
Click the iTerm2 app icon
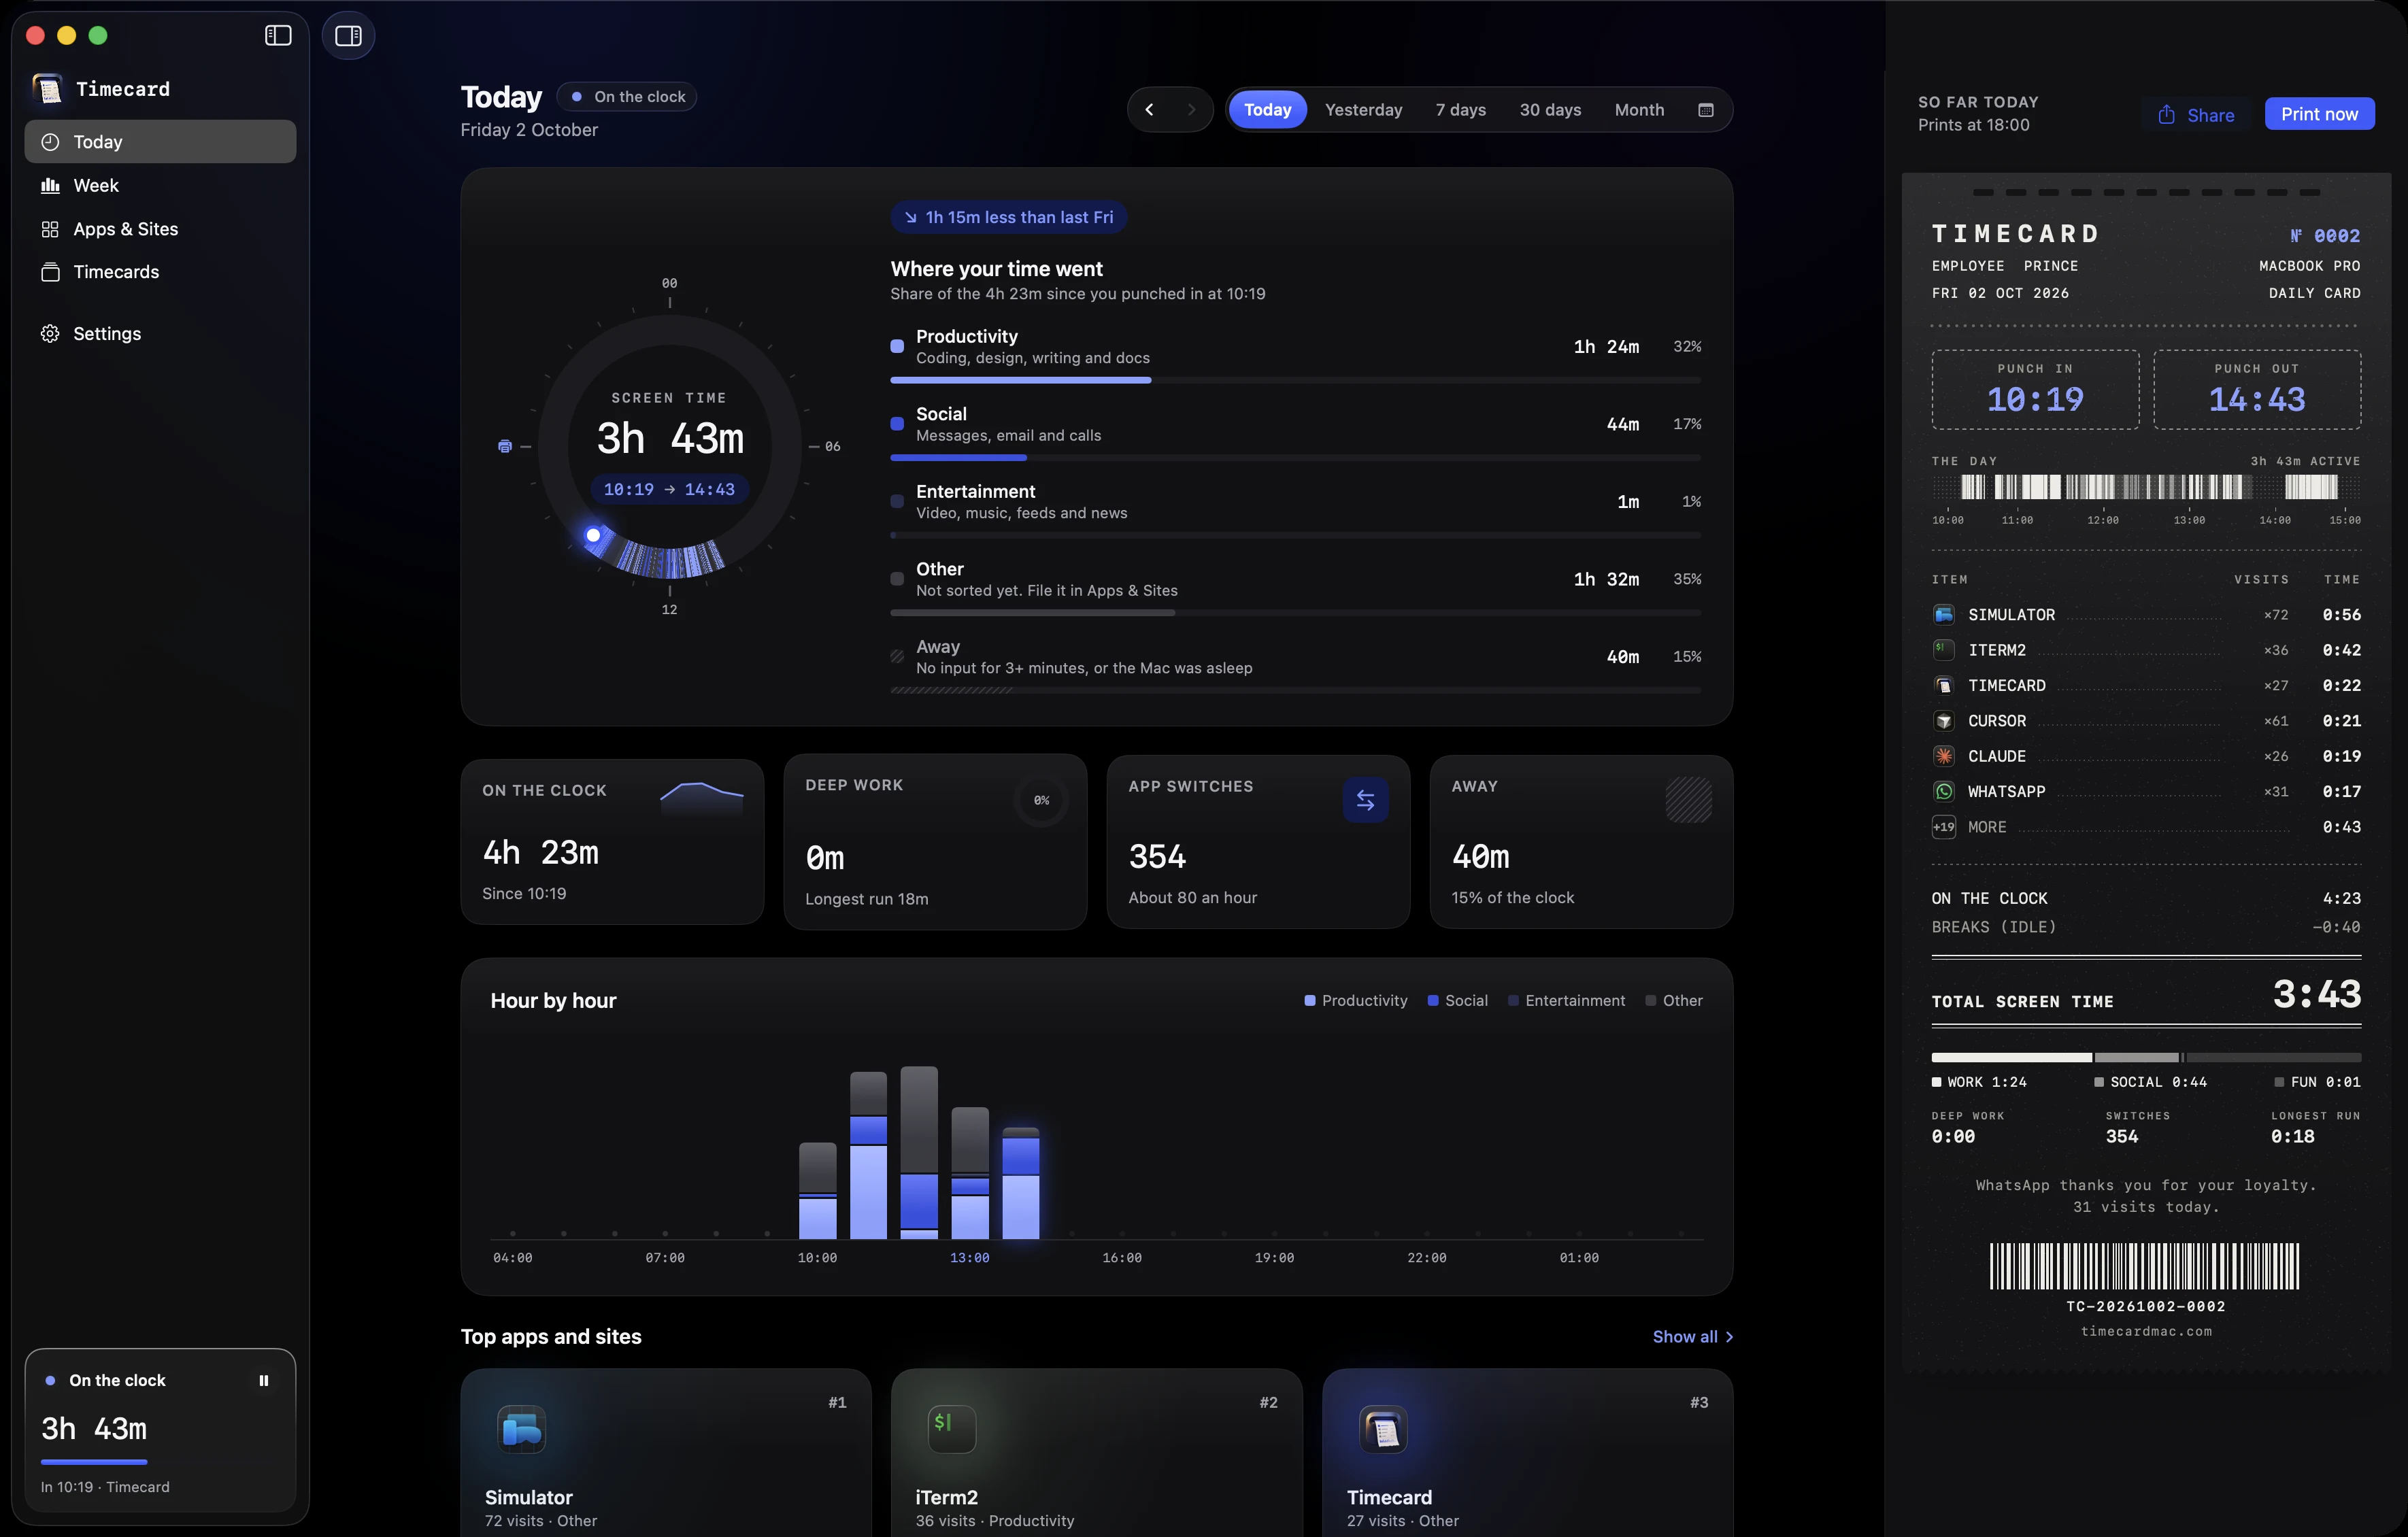pyautogui.click(x=951, y=1429)
